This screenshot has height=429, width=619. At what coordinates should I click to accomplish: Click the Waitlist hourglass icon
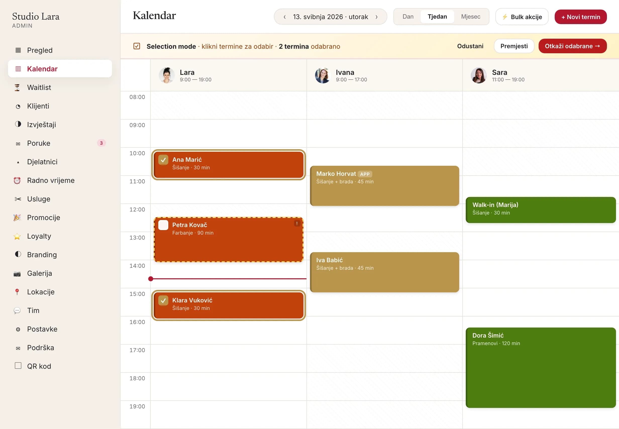point(17,87)
